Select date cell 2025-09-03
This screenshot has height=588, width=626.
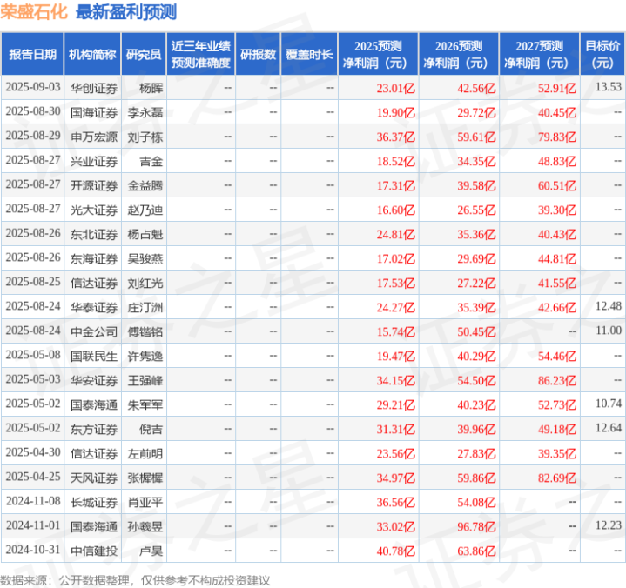pyautogui.click(x=33, y=87)
